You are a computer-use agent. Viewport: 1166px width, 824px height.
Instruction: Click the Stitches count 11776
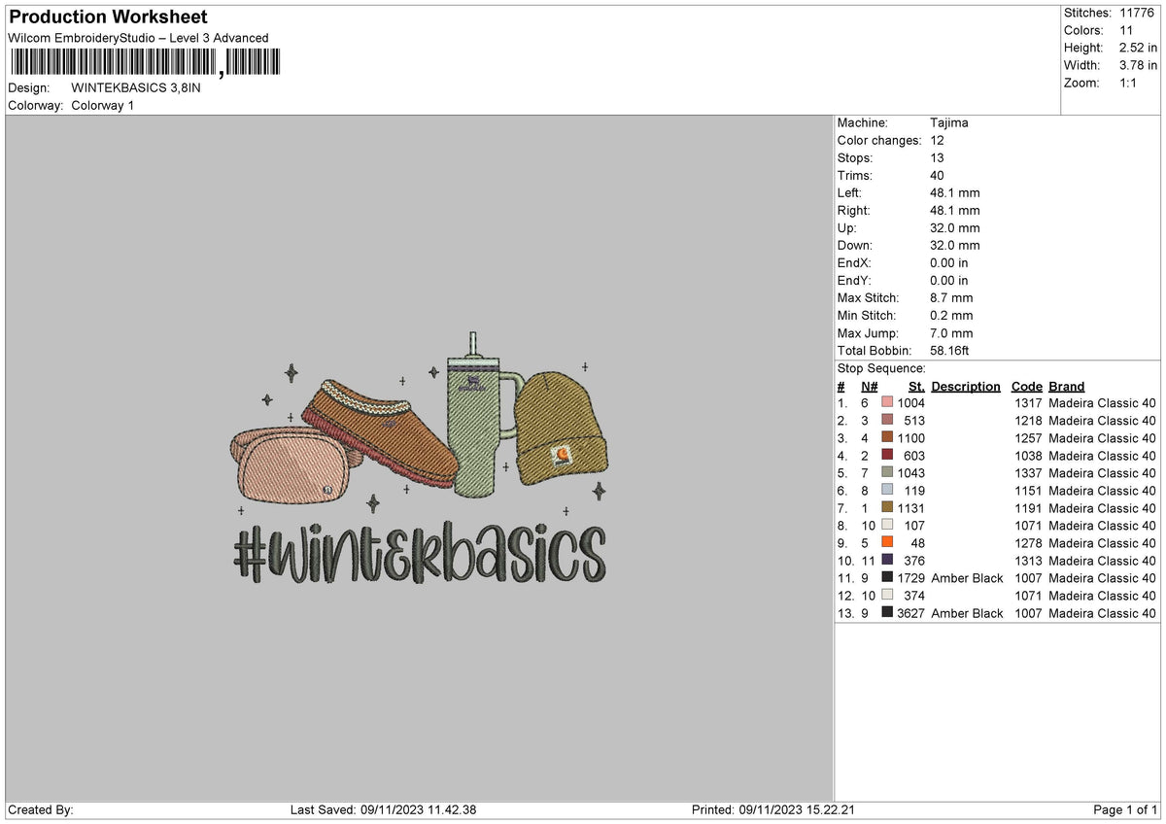coord(1139,13)
